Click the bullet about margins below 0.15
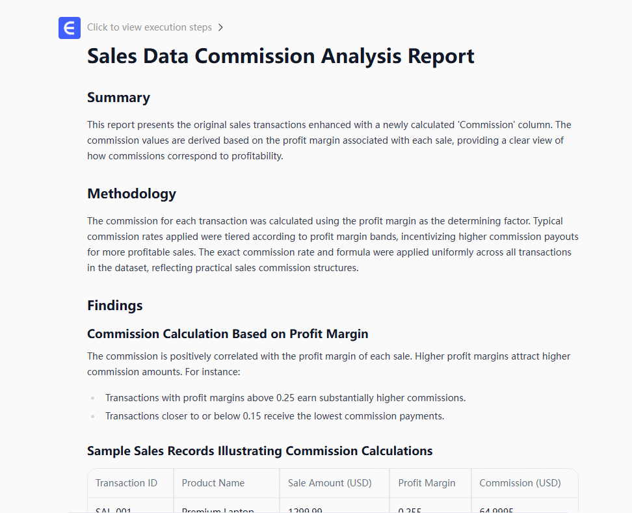The image size is (632, 513). (x=274, y=416)
